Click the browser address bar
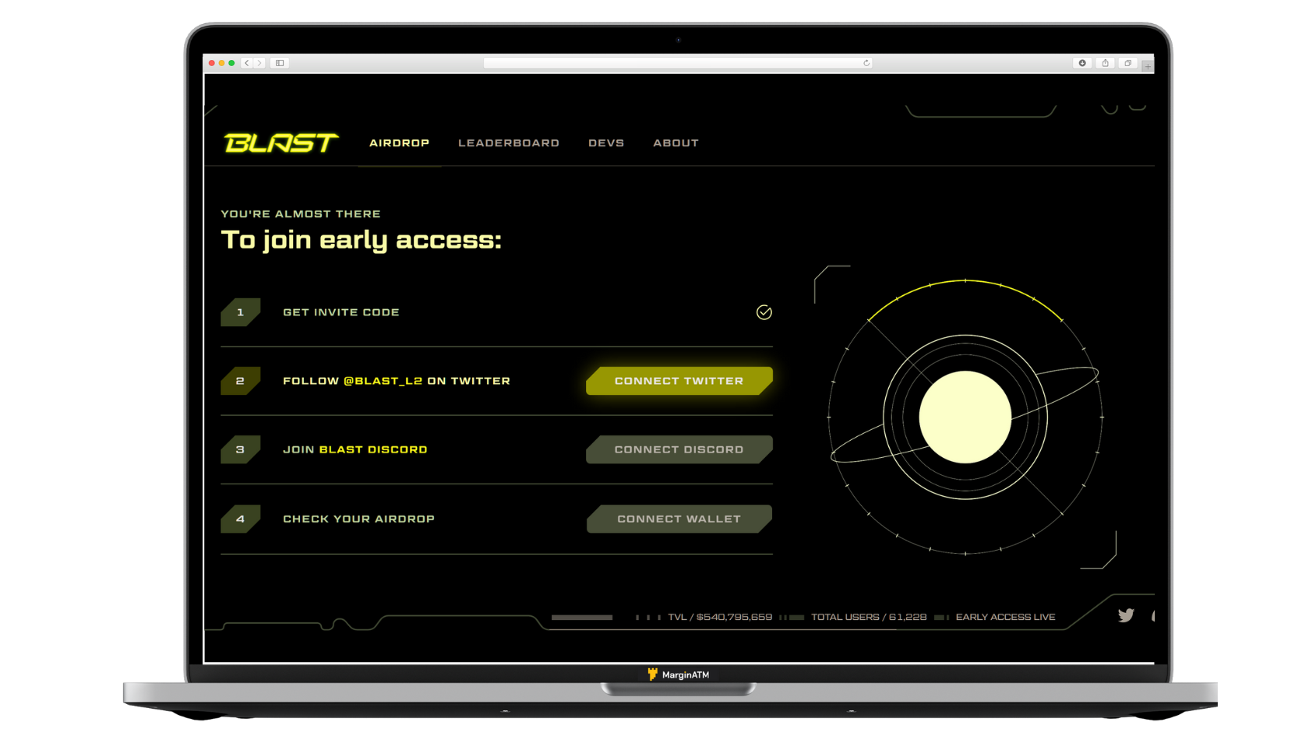1309x736 pixels. click(x=677, y=63)
